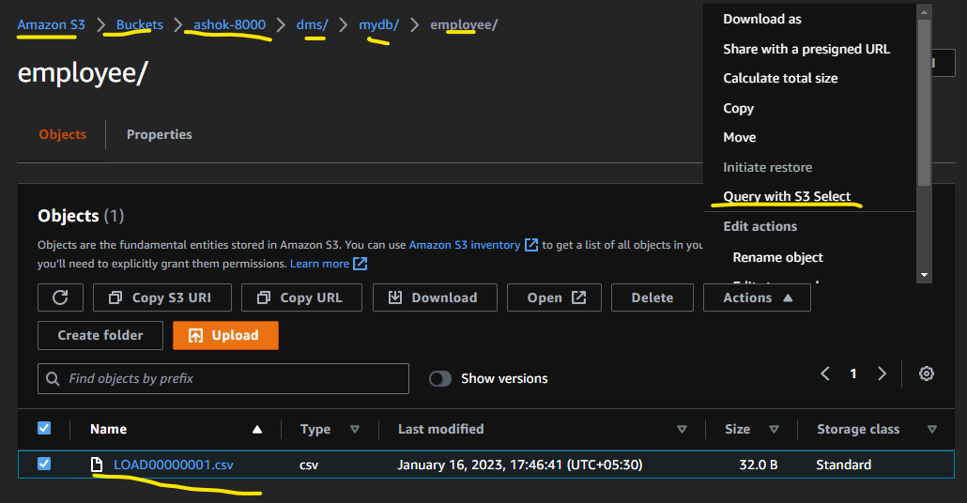This screenshot has width=967, height=503.
Task: Open Last modified column sort arrow
Action: click(682, 429)
